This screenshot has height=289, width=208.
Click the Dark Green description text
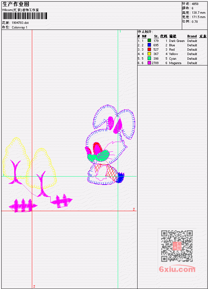[177, 41]
